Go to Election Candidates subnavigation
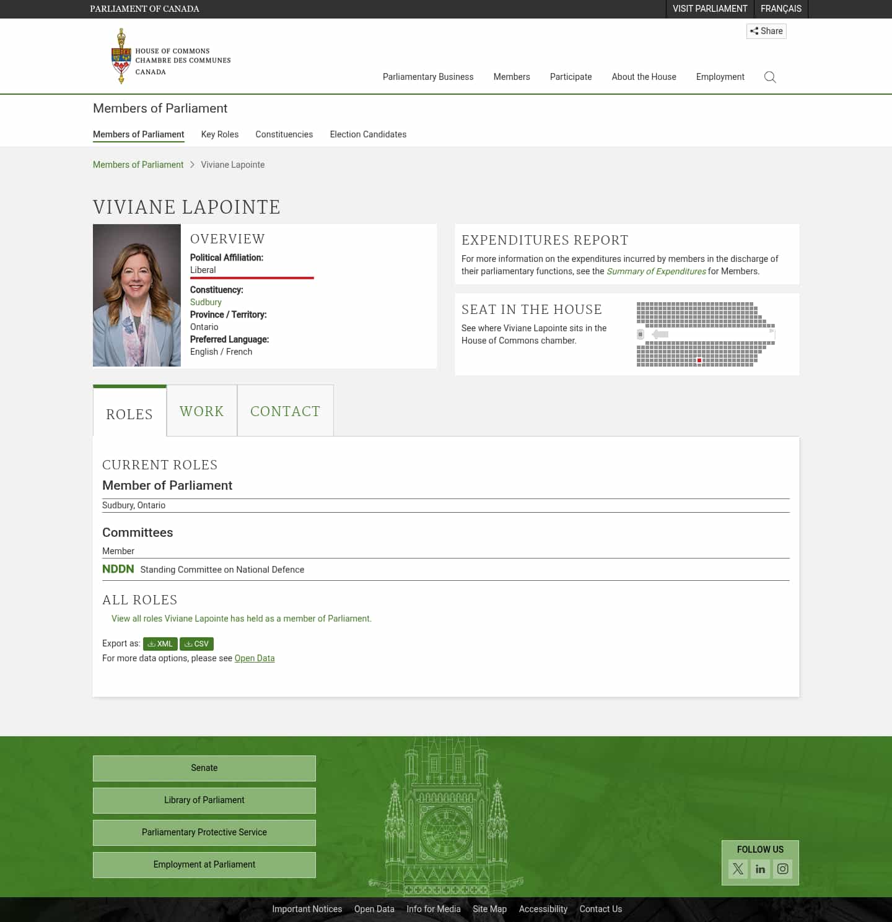This screenshot has width=892, height=922. point(368,134)
